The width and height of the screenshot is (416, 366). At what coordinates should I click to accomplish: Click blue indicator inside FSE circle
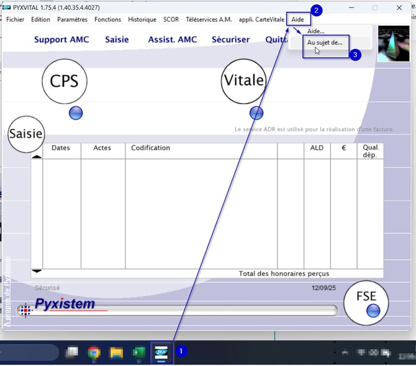(373, 311)
